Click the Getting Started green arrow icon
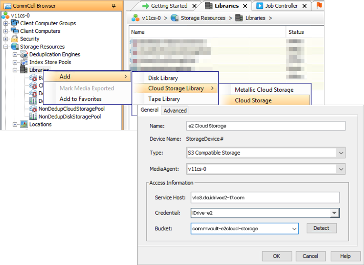The image size is (364, 265). click(x=146, y=6)
